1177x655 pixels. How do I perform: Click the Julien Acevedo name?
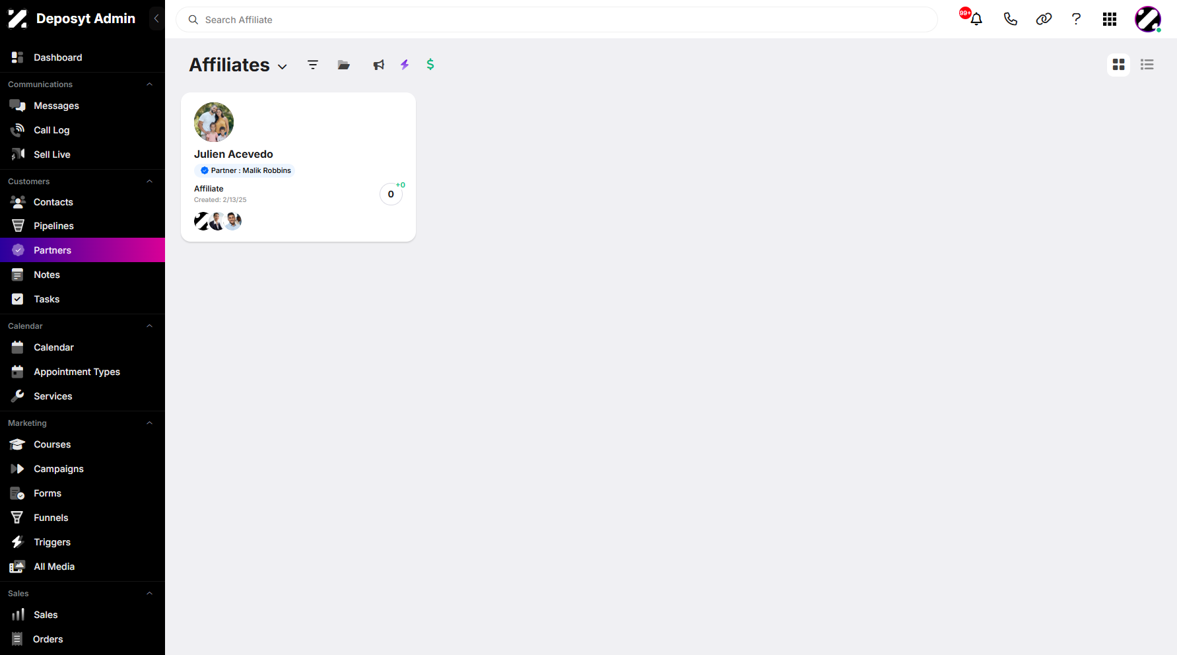click(234, 154)
